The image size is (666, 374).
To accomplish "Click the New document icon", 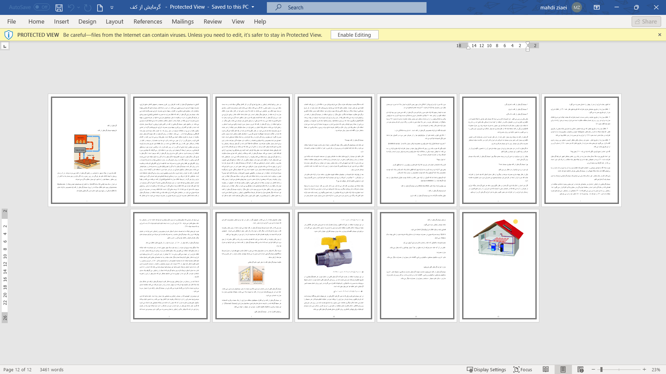I will point(100,7).
